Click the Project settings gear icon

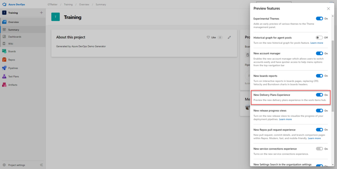tap(4, 165)
